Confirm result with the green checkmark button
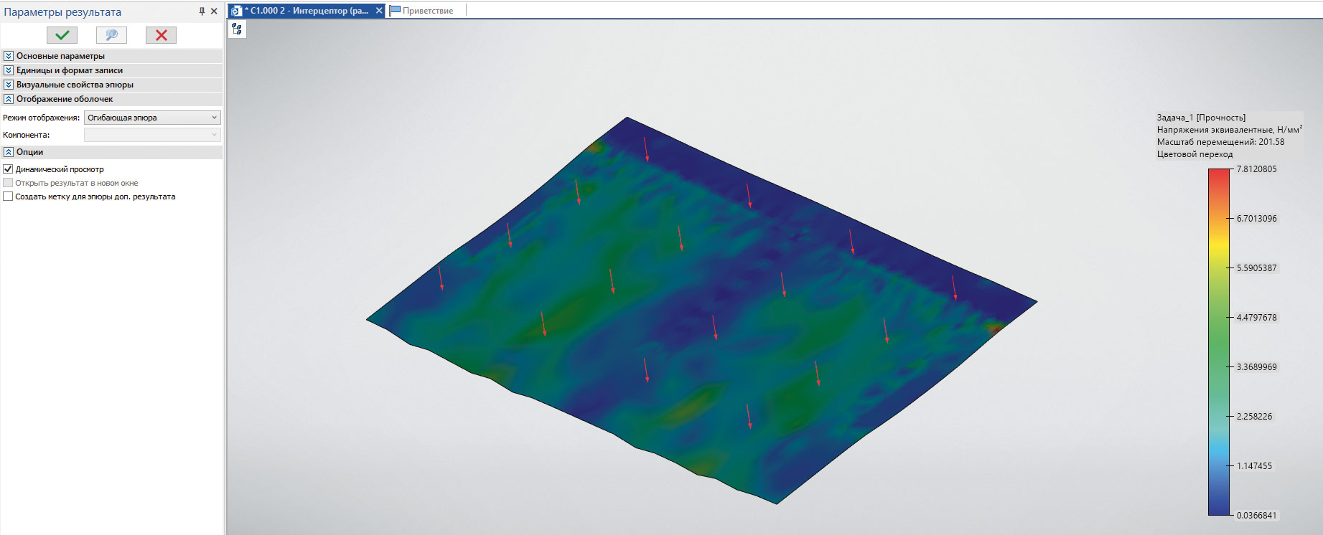 pos(62,35)
